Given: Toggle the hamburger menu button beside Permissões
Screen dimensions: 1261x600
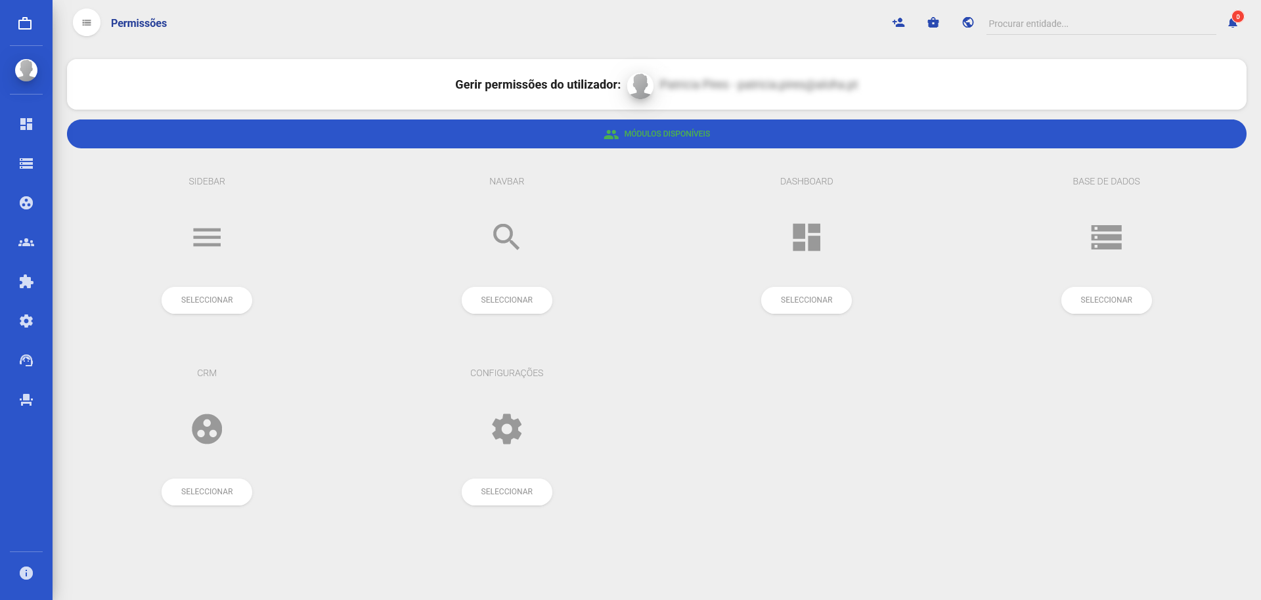Looking at the screenshot, I should tap(87, 23).
